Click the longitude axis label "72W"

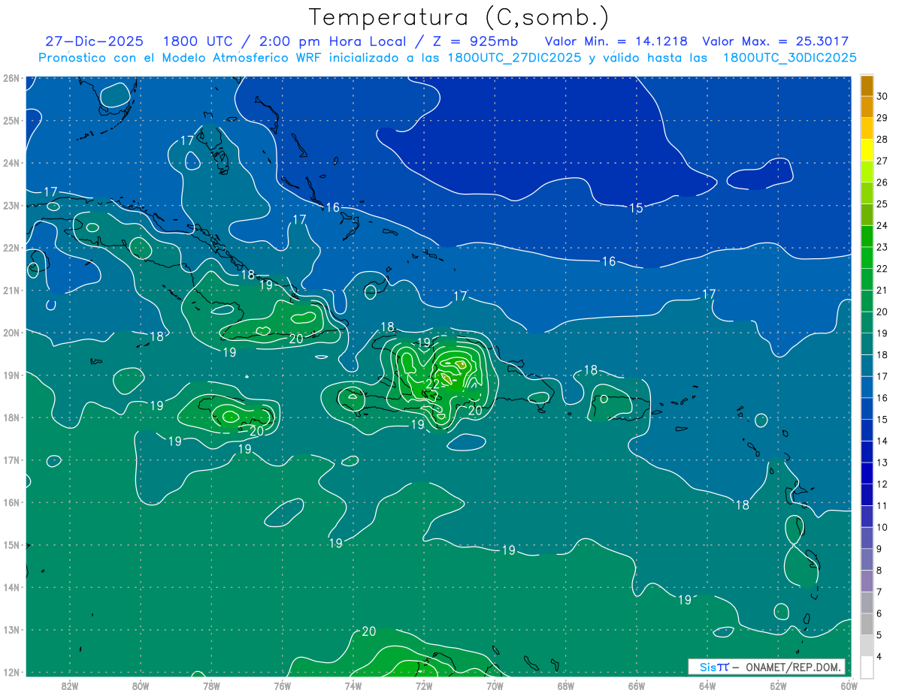(x=424, y=685)
